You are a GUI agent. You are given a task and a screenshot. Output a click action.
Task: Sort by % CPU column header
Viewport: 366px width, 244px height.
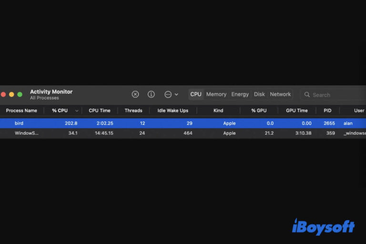point(60,111)
